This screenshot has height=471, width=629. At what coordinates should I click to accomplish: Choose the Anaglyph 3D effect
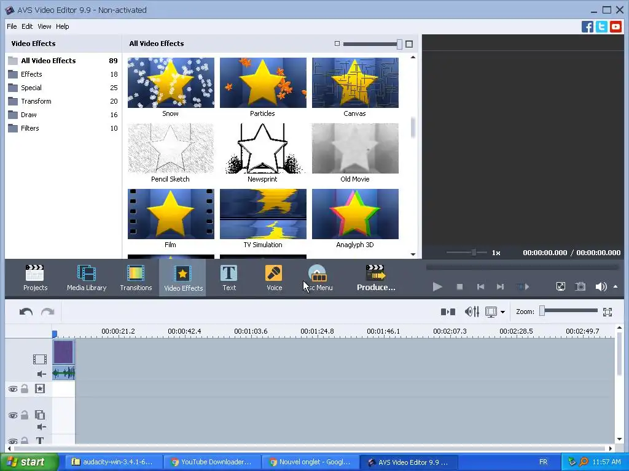[356, 214]
